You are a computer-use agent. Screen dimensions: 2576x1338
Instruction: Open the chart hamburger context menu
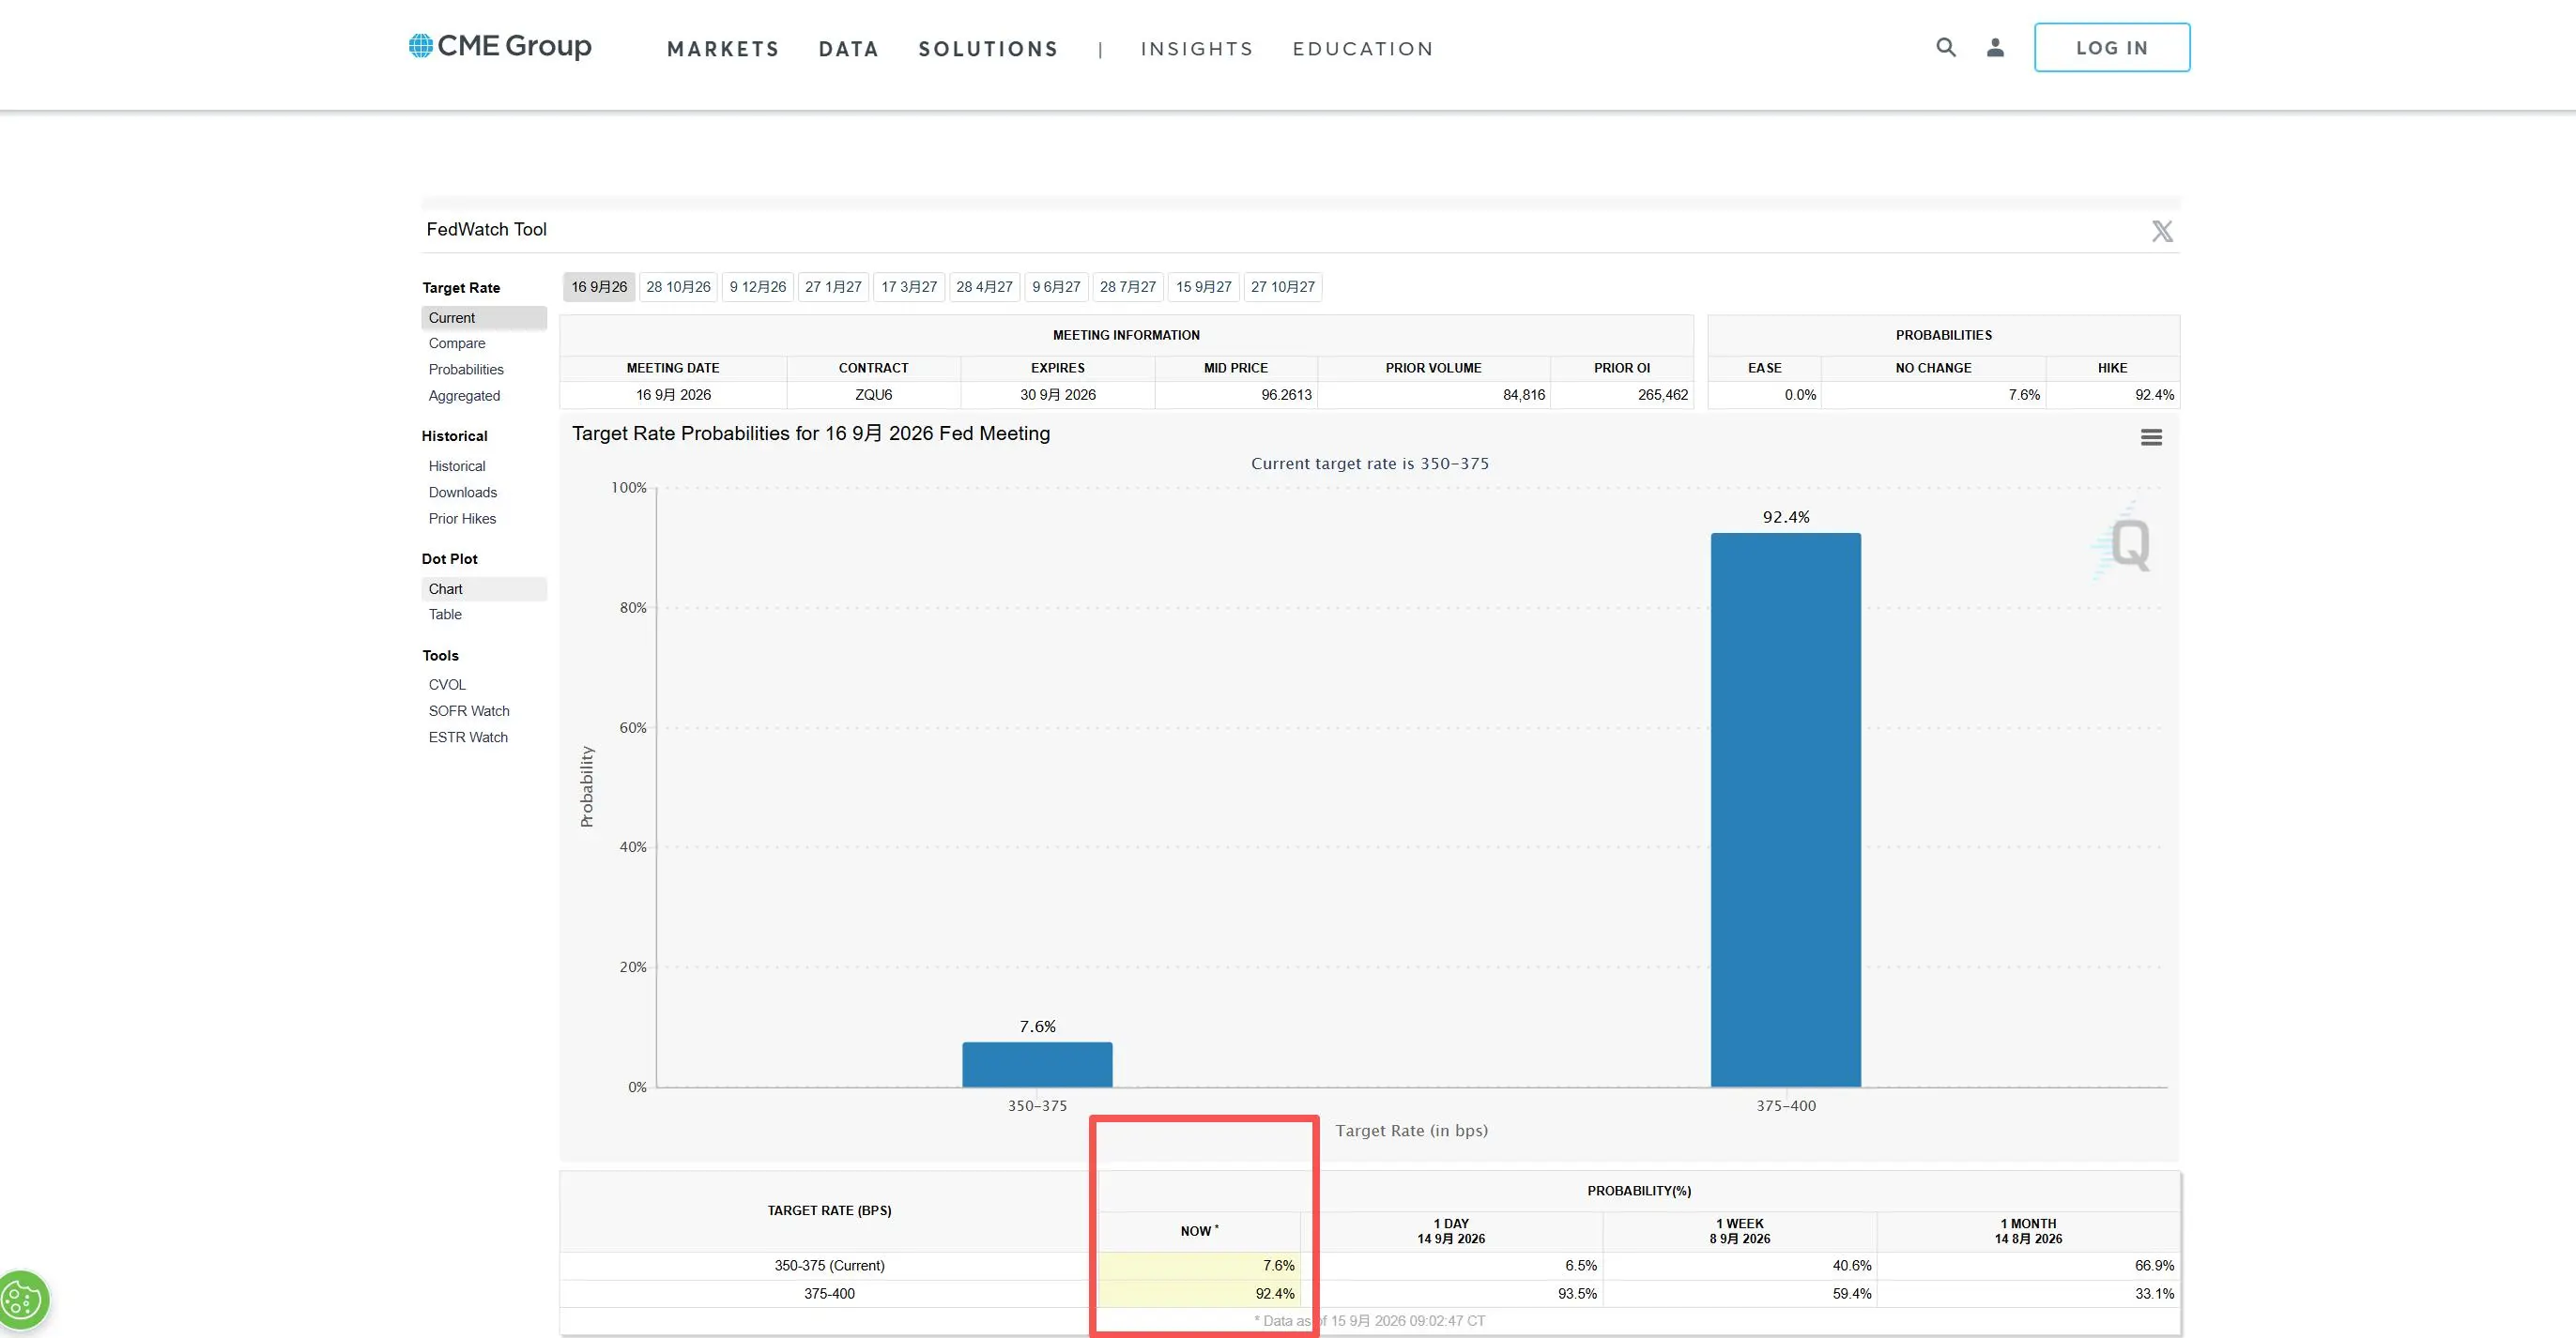(2151, 437)
